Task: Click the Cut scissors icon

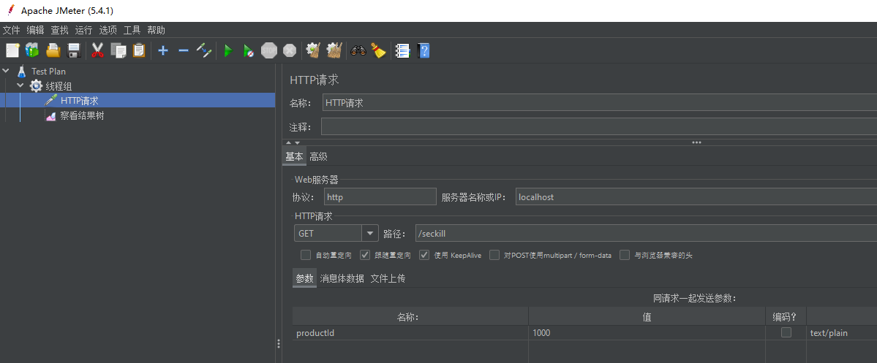Action: click(98, 51)
